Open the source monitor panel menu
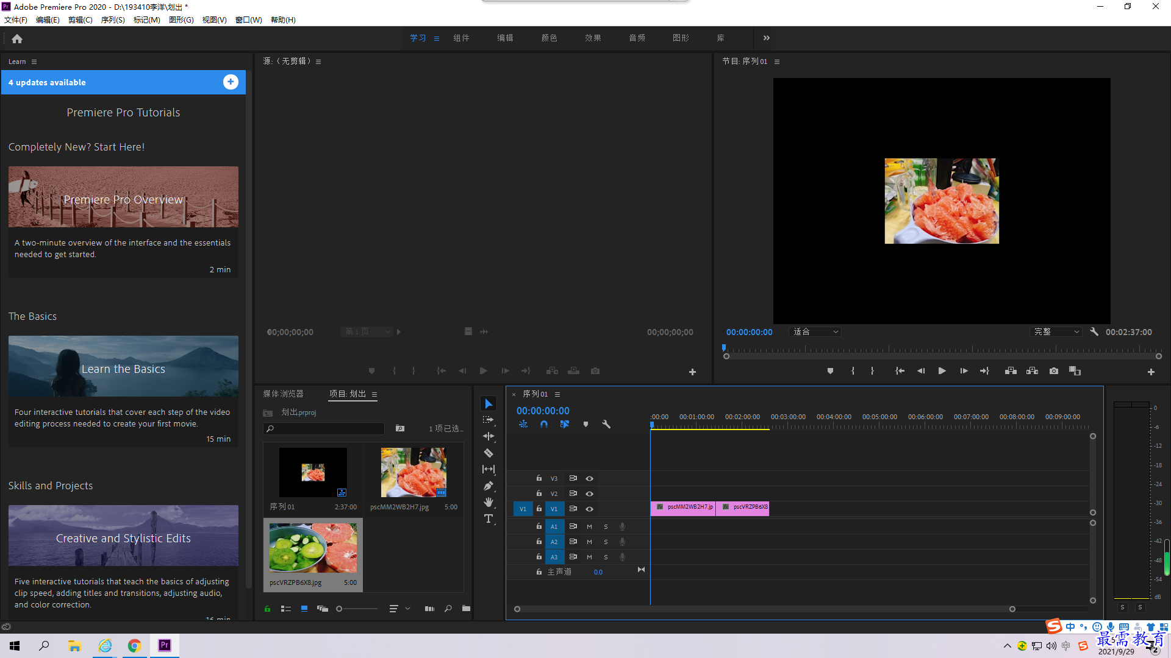 (x=318, y=62)
